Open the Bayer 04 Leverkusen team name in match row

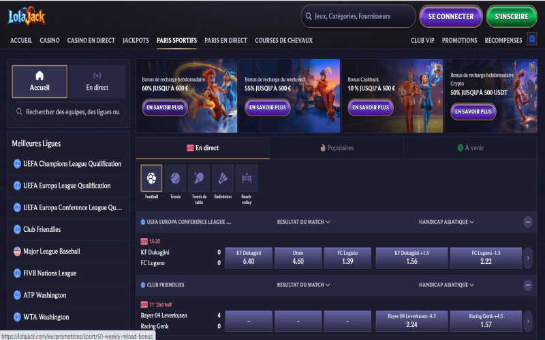click(x=163, y=316)
